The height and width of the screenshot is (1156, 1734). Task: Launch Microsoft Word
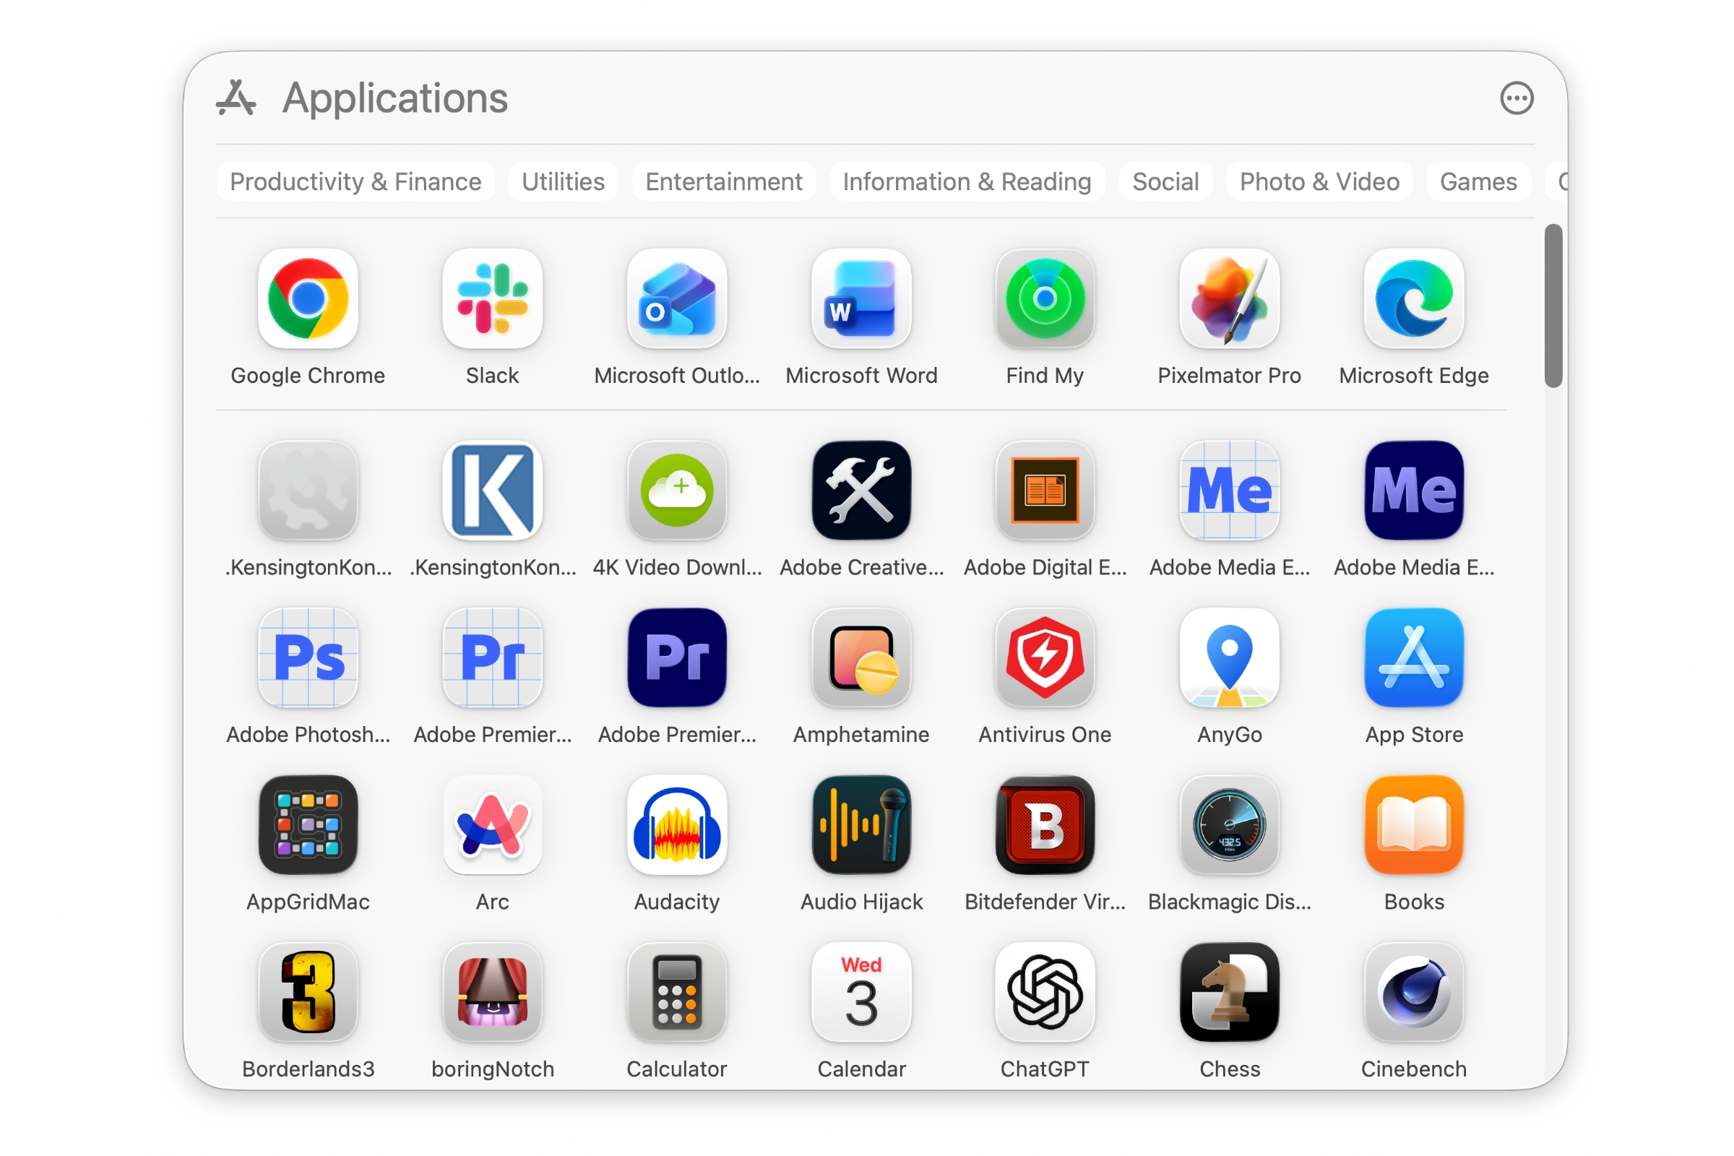861,298
